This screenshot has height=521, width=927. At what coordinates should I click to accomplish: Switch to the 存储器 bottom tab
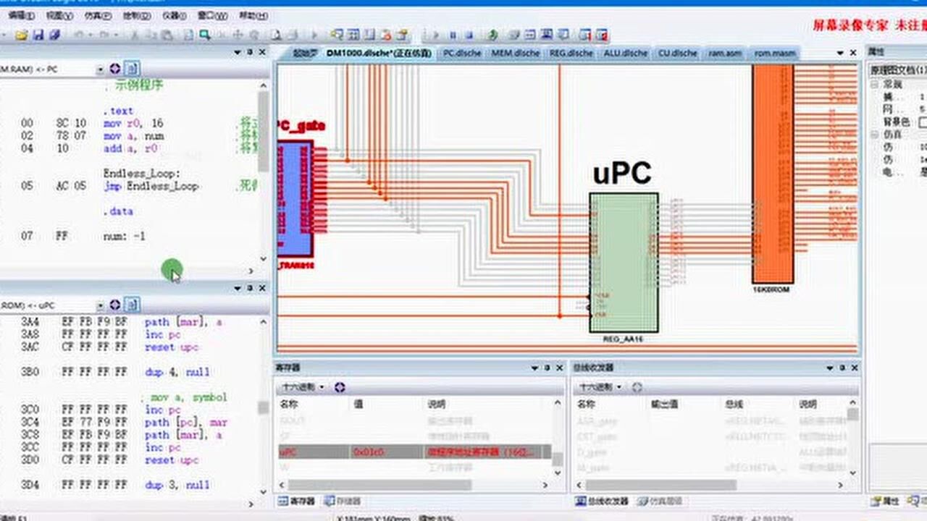point(343,501)
